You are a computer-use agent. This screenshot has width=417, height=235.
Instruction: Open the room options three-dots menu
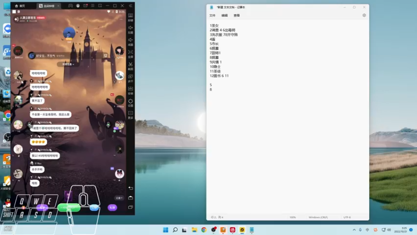[121, 19]
